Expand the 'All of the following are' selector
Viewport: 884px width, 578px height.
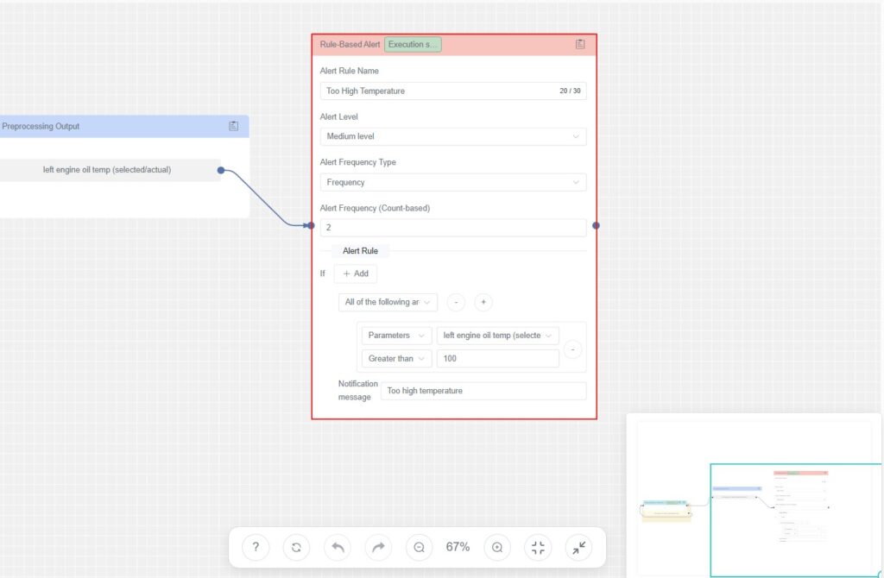[x=388, y=302]
